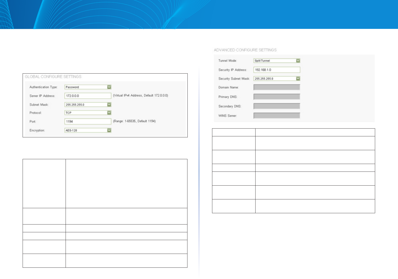Click the Authentication Type label
398x279 pixels.
pyautogui.click(x=43, y=87)
